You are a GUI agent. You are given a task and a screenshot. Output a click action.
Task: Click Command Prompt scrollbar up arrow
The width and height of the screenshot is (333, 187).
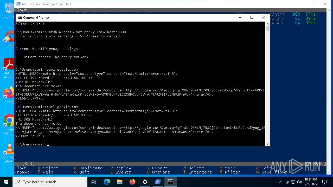coord(267,24)
